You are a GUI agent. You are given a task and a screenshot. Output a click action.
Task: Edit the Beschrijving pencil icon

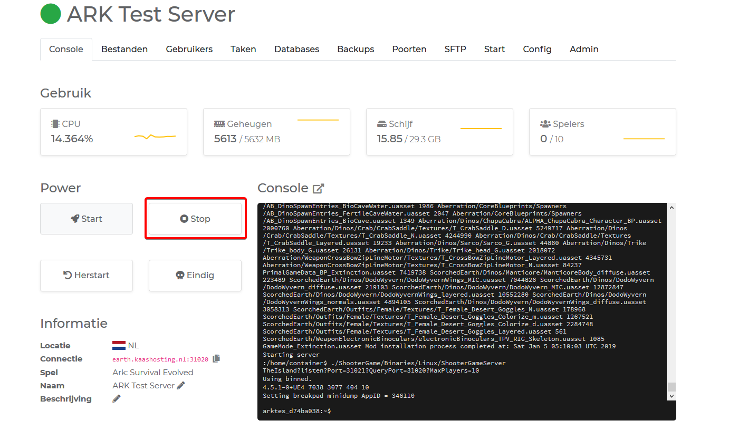(117, 399)
